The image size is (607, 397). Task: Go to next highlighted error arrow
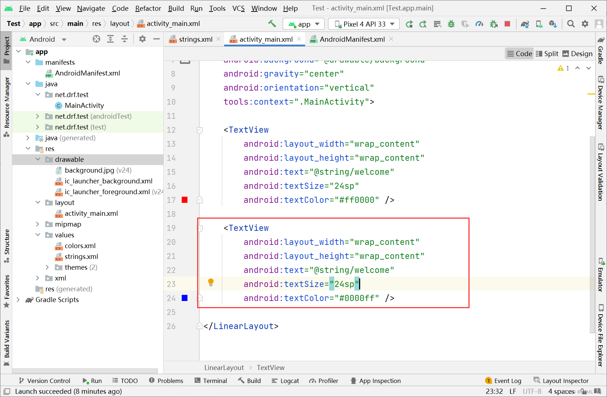(x=589, y=68)
